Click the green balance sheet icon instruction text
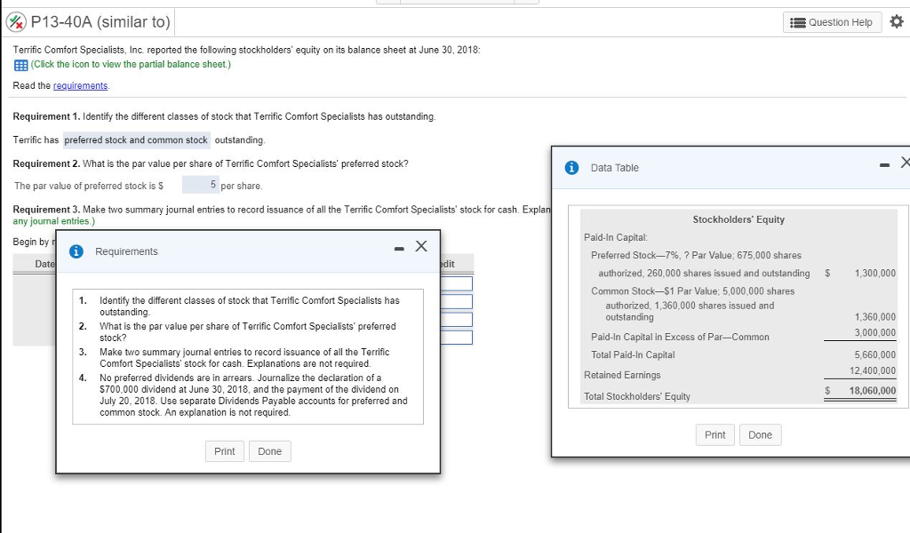The height and width of the screenshot is (533, 910). (131, 64)
